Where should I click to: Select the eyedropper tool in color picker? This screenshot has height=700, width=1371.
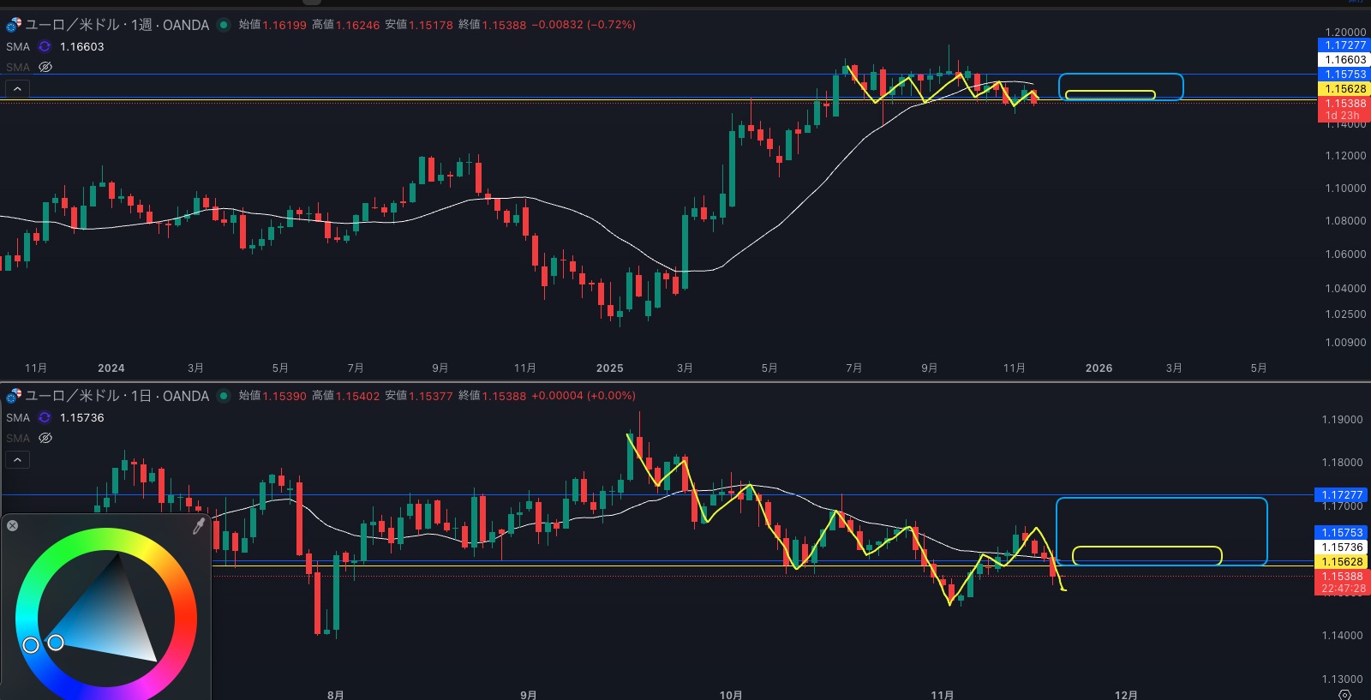(198, 526)
